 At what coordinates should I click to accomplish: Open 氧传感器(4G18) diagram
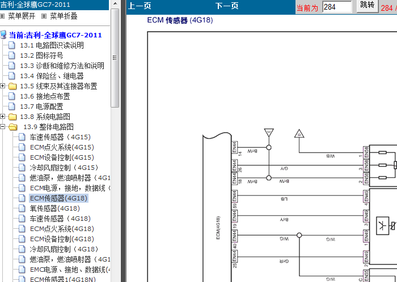(x=54, y=208)
